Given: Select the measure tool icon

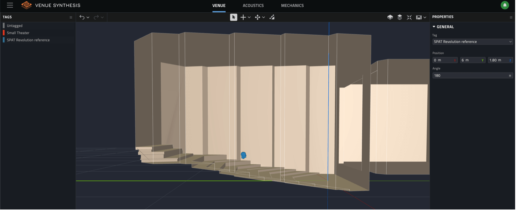Looking at the screenshot, I should coord(272,17).
